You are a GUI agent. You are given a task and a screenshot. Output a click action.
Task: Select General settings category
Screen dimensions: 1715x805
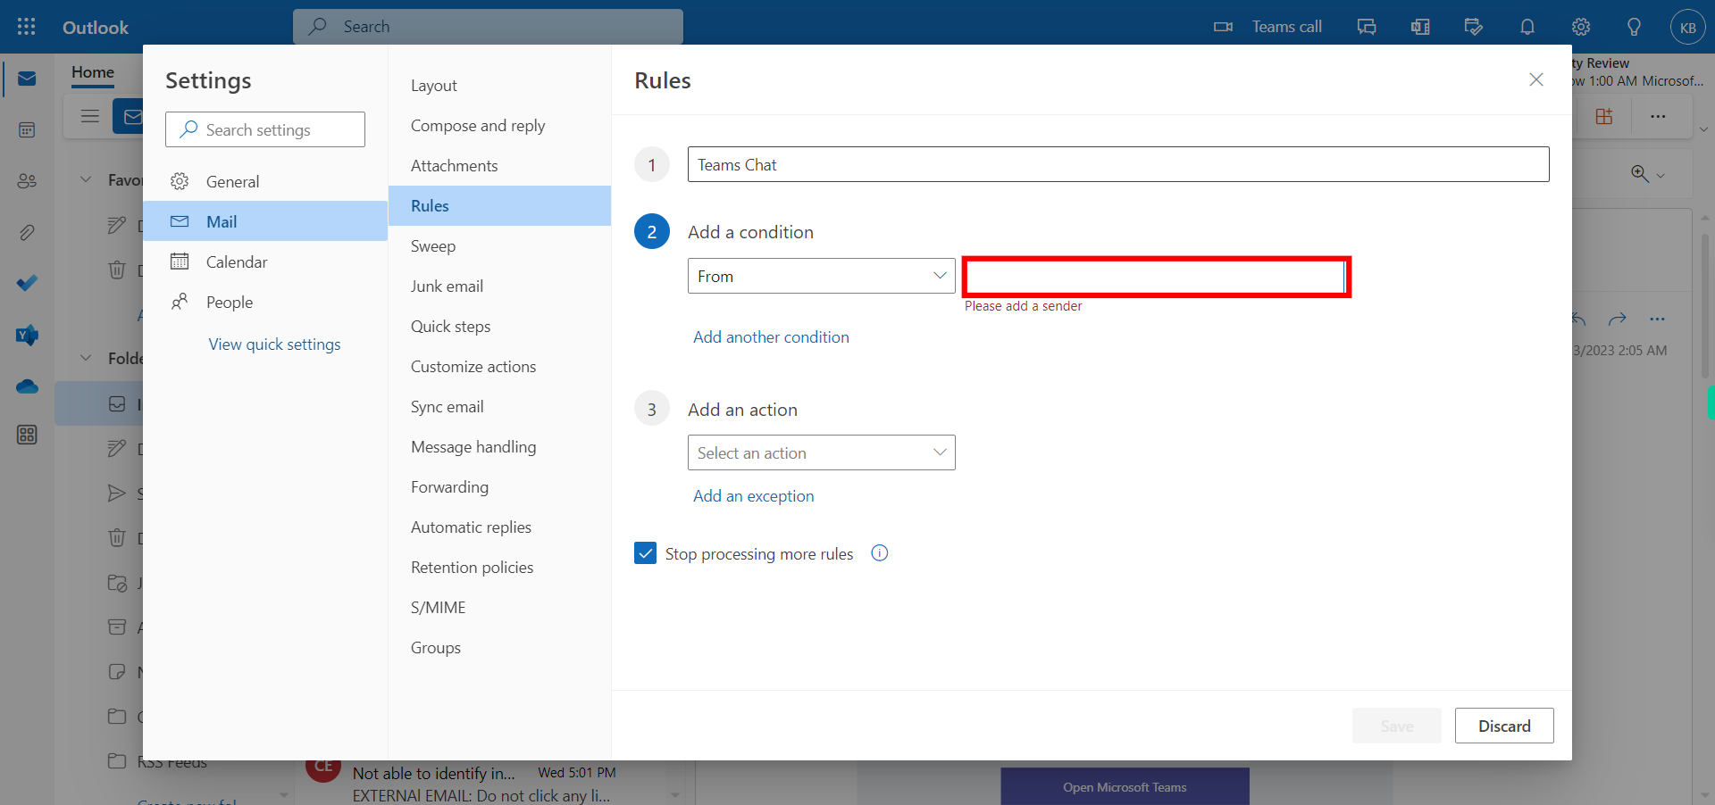click(x=265, y=181)
